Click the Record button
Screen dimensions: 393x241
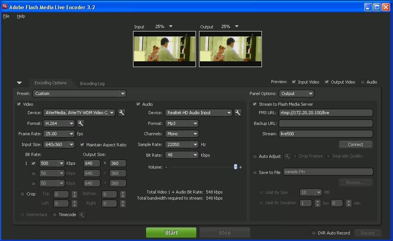click(x=367, y=233)
